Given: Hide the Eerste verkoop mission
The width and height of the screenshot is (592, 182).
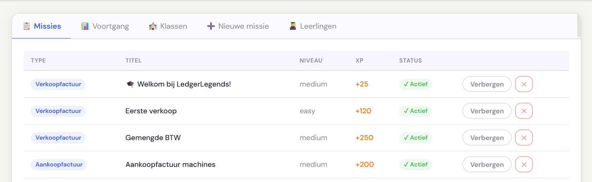Looking at the screenshot, I should 487,111.
